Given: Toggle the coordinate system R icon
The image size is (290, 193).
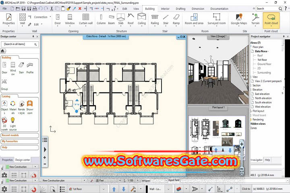Looking at the screenshot, I should (219, 189).
